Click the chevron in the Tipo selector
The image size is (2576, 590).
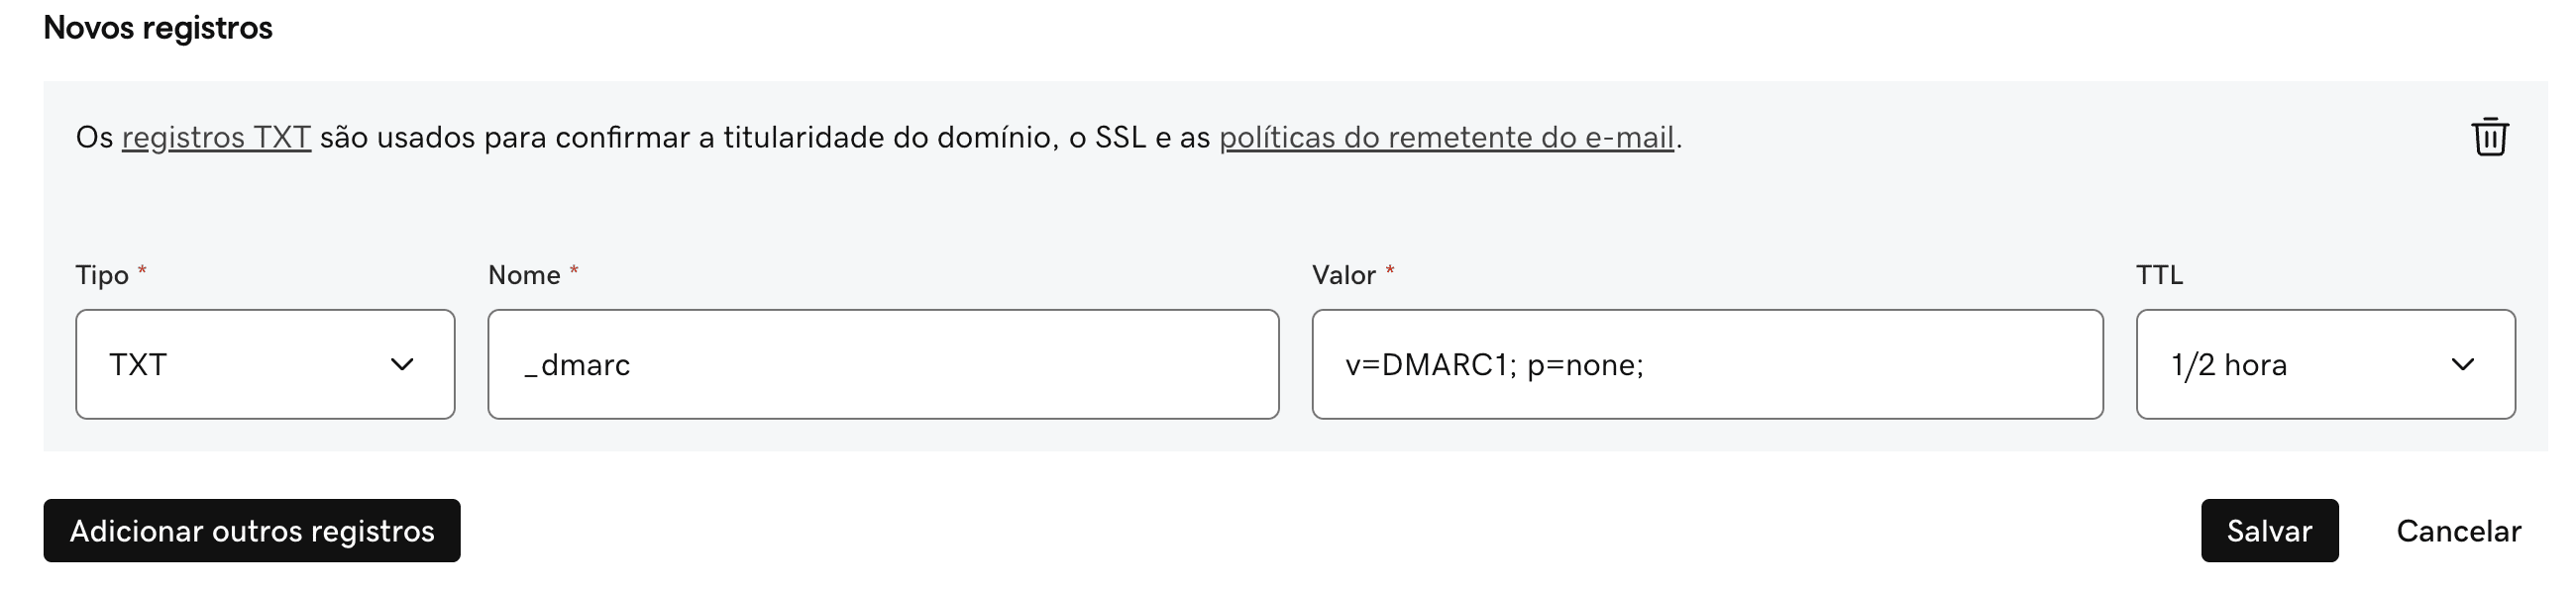pos(404,364)
